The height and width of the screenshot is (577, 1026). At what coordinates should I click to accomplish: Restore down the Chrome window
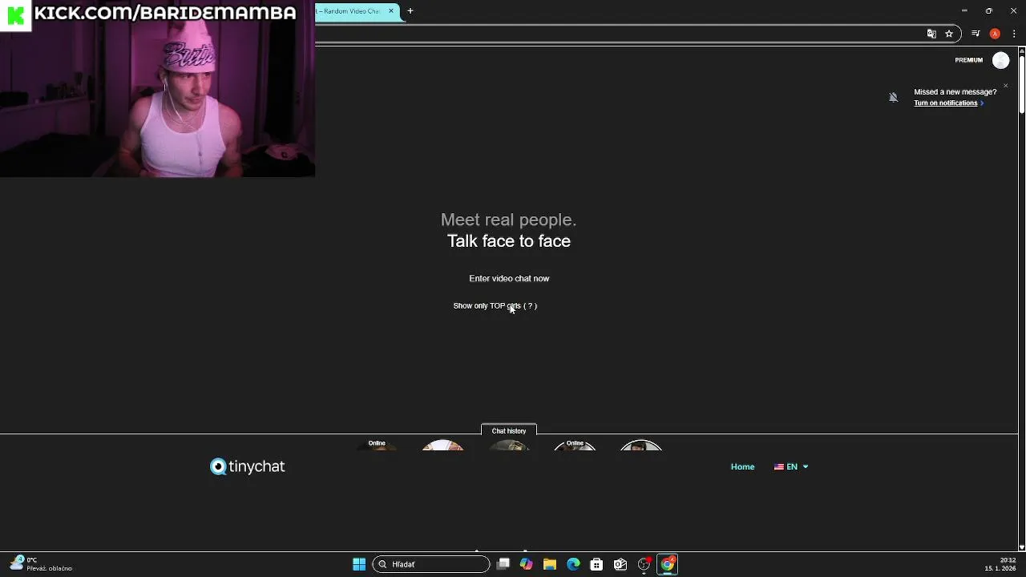pyautogui.click(x=989, y=11)
